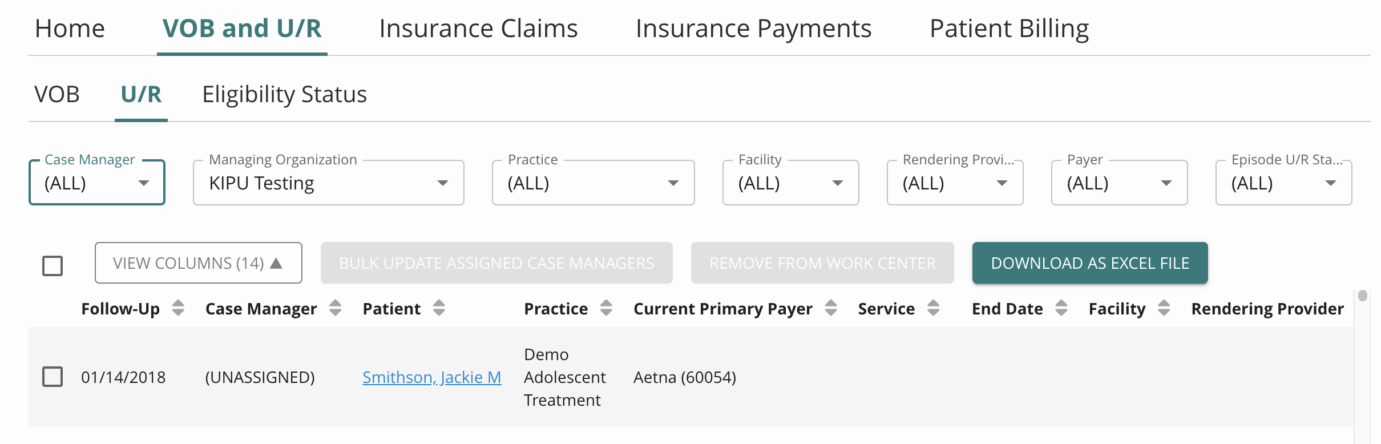Screen dimensions: 1381x444
Task: Sort table by Follow-Up column arrows
Action: point(178,308)
